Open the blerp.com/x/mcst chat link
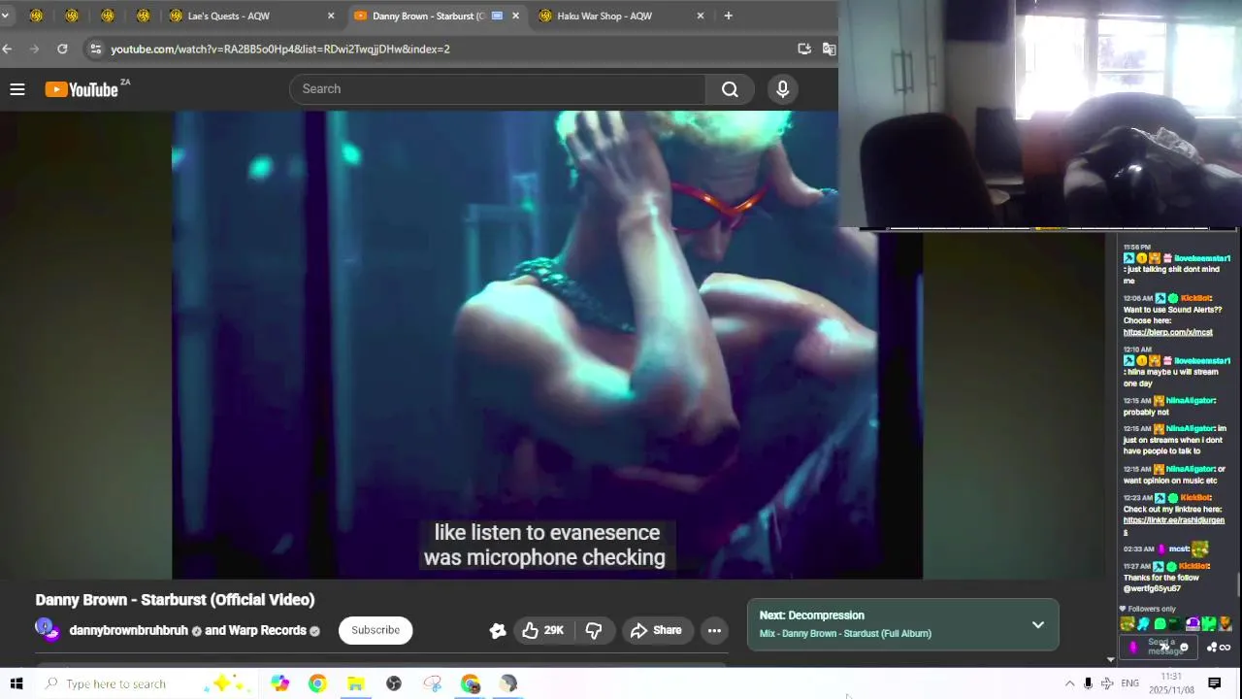 point(1167,332)
